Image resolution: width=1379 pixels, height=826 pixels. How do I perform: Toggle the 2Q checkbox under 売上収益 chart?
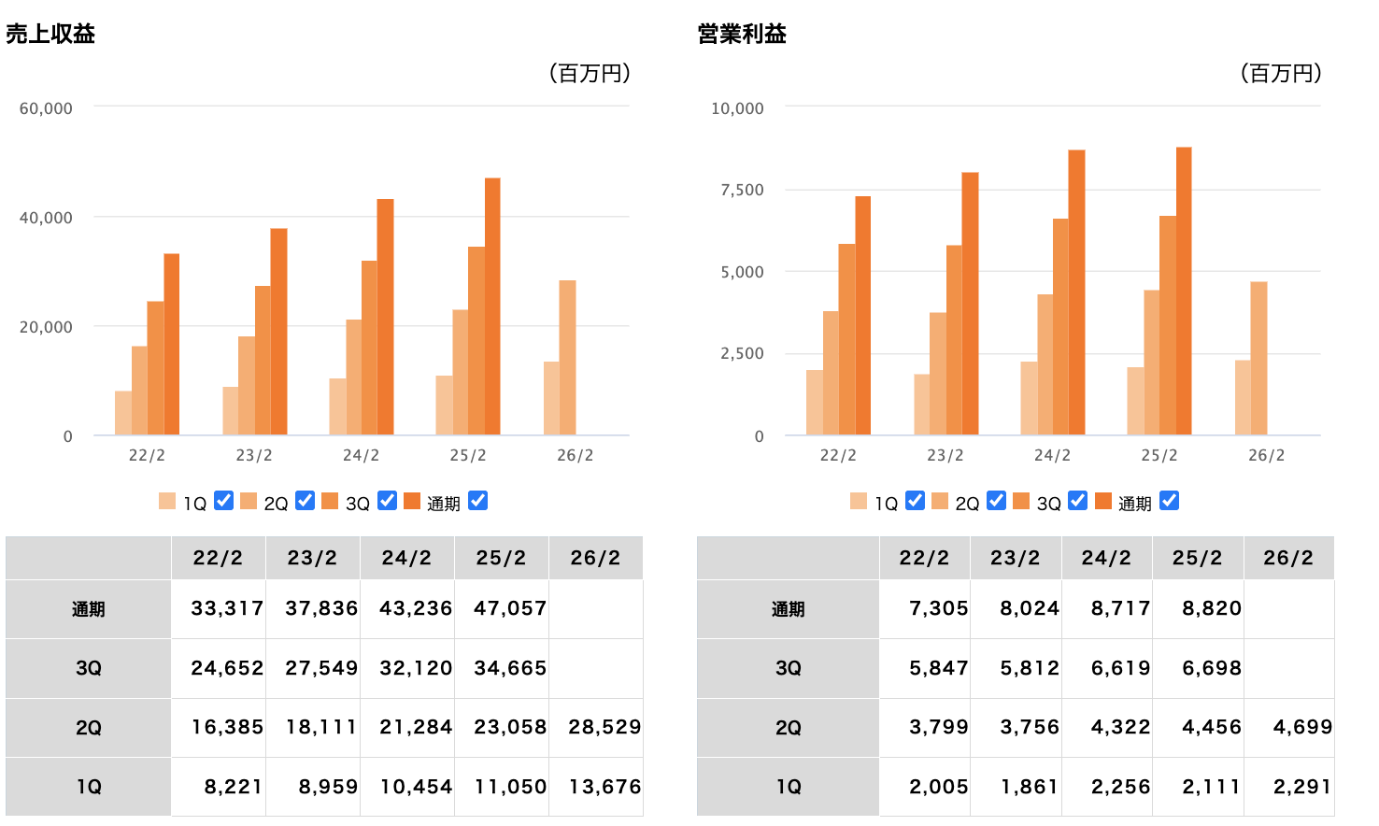coord(305,501)
